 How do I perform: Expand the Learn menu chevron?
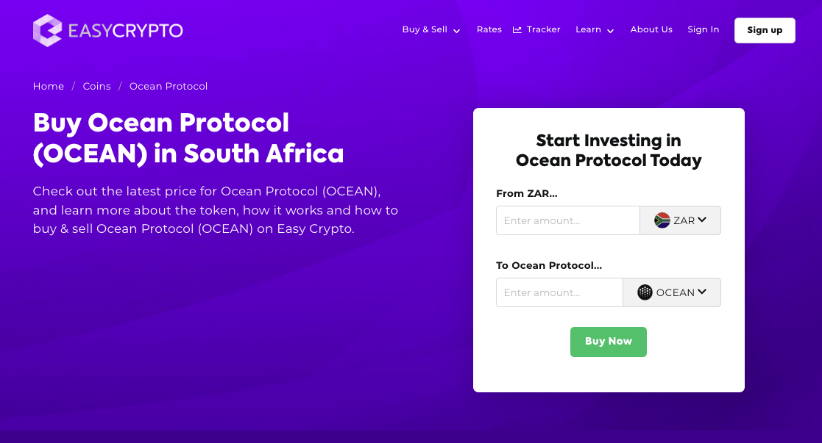point(611,31)
